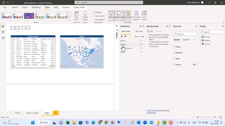
Task: Zoom out with the minus button
Action: [x=193, y=117]
